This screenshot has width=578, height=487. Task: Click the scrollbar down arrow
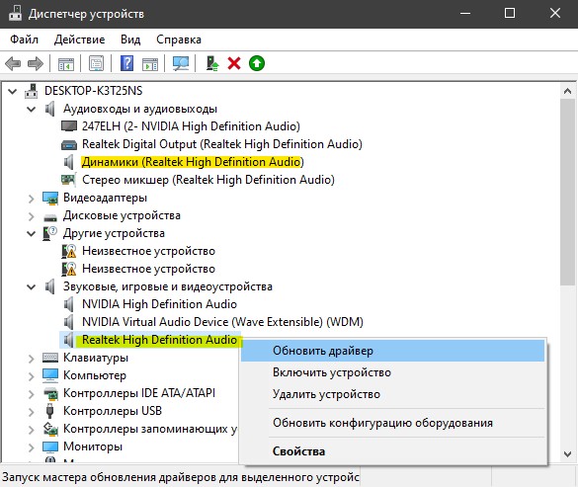pos(568,454)
